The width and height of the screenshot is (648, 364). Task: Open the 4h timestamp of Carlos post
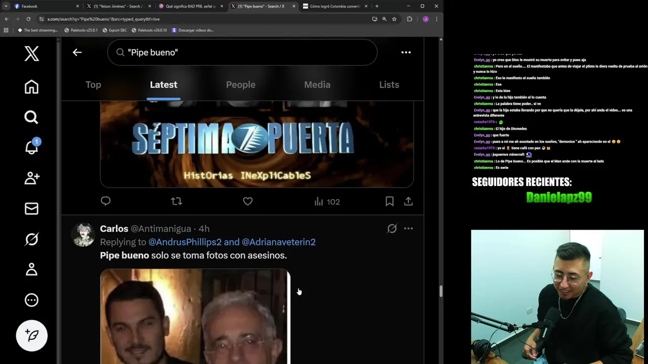click(x=204, y=229)
